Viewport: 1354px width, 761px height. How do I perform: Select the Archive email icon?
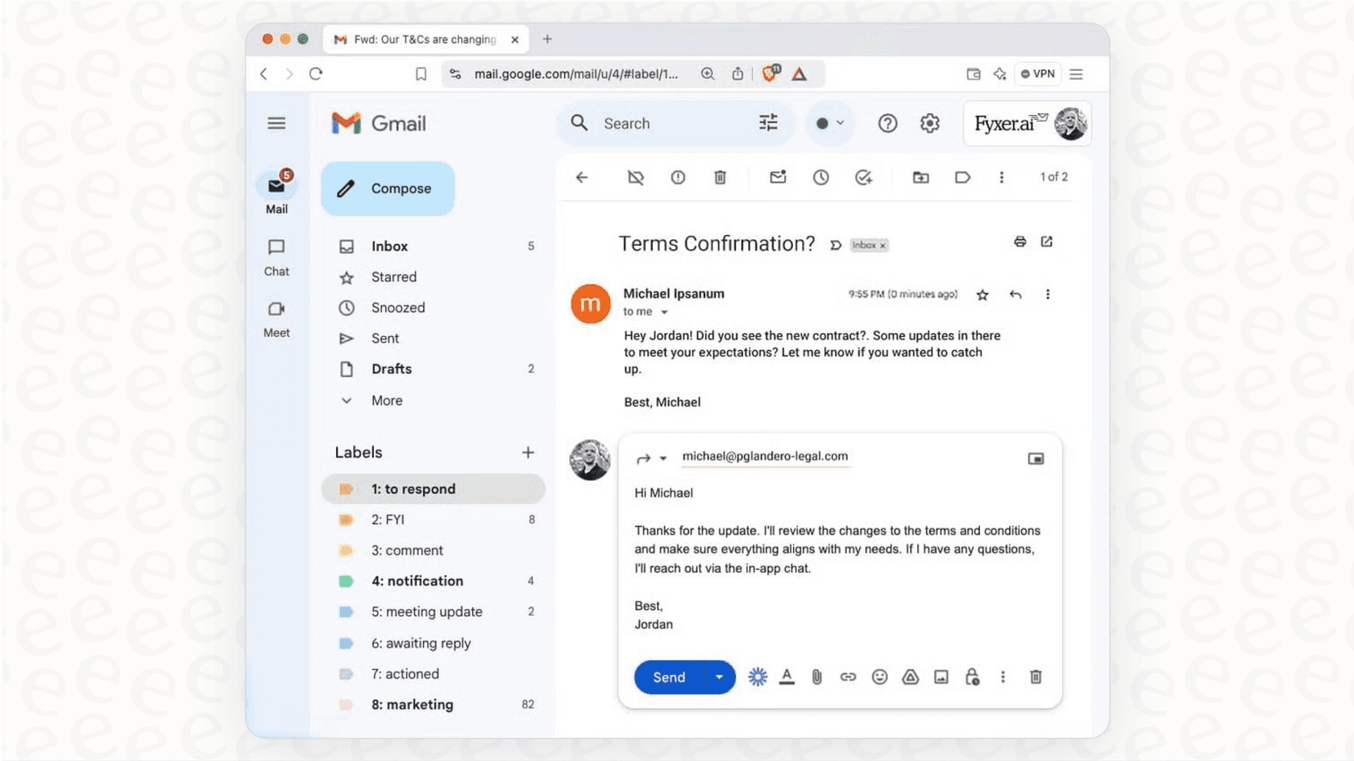tap(635, 177)
